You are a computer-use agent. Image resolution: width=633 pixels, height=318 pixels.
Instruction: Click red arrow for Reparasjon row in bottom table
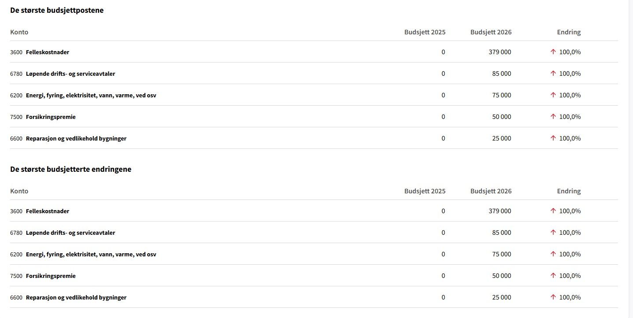(553, 297)
